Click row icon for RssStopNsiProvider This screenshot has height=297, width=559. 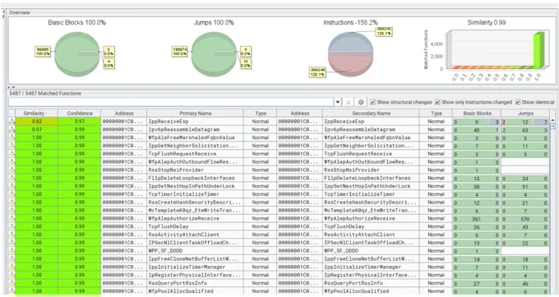[x=12, y=170]
